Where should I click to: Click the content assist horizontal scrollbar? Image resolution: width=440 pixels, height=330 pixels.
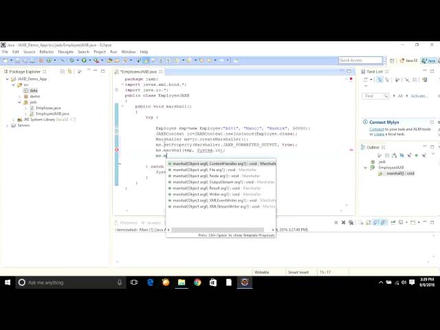tap(217, 230)
